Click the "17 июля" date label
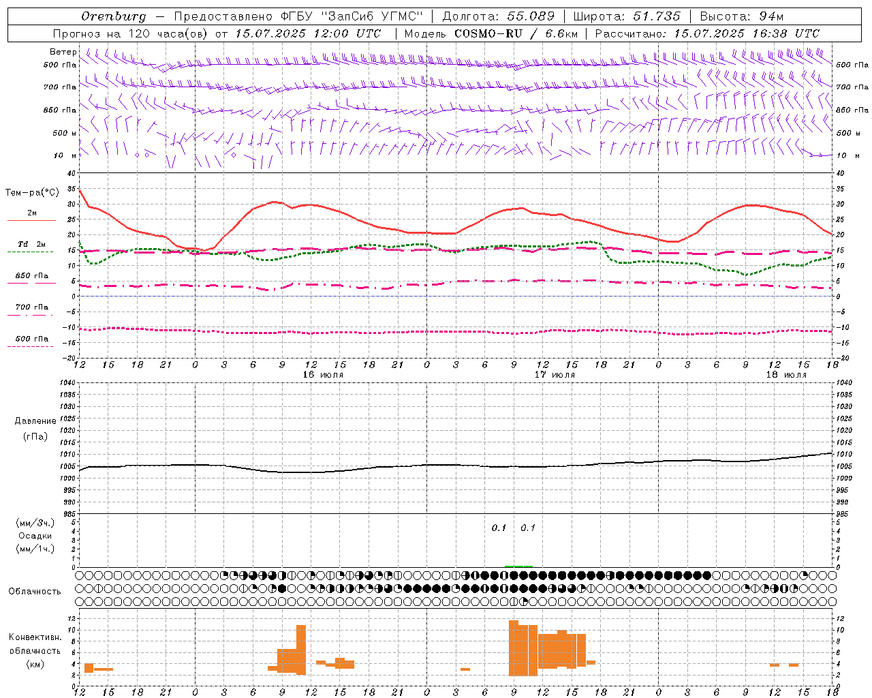 tap(555, 375)
